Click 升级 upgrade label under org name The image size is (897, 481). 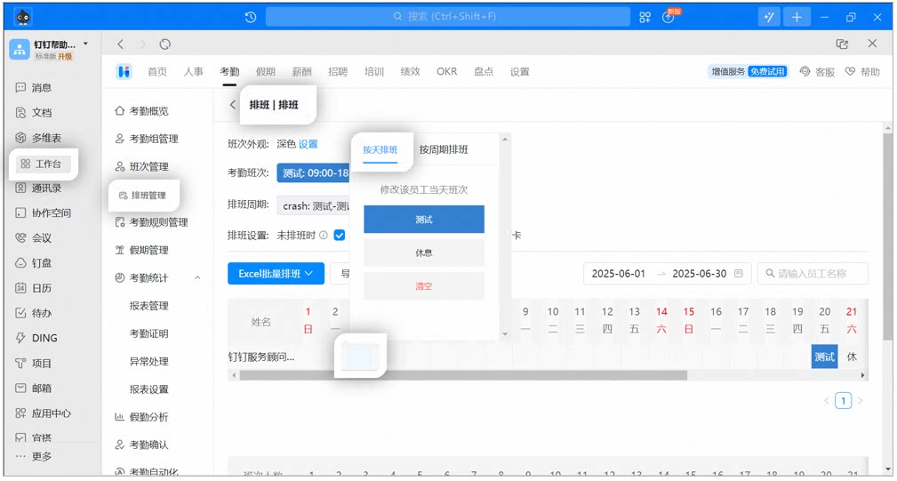point(65,56)
